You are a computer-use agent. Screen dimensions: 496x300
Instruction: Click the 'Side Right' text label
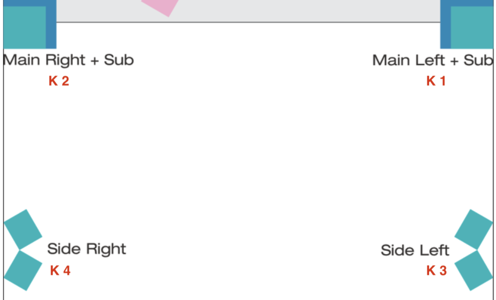[x=86, y=249]
